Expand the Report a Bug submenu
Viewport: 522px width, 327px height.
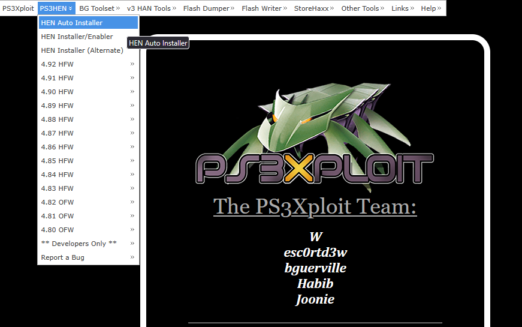[x=88, y=257]
